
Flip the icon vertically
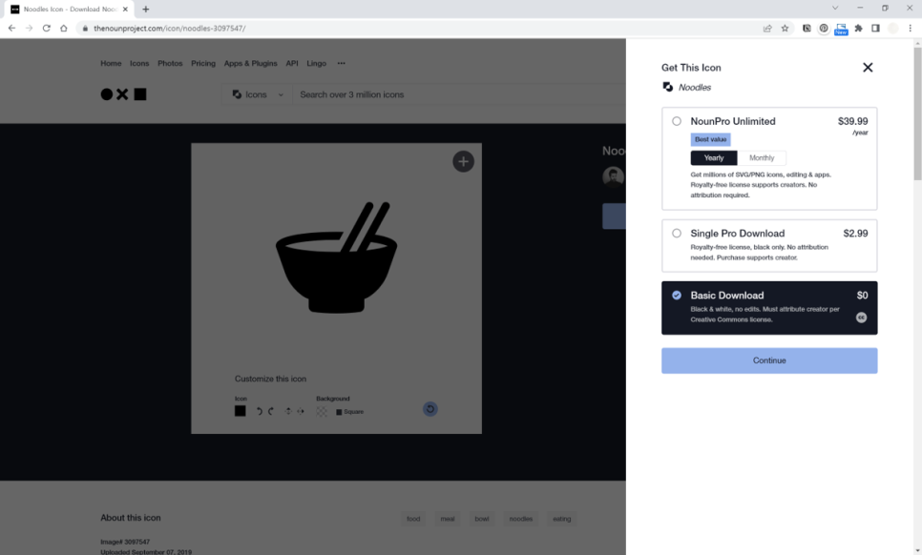pyautogui.click(x=288, y=411)
